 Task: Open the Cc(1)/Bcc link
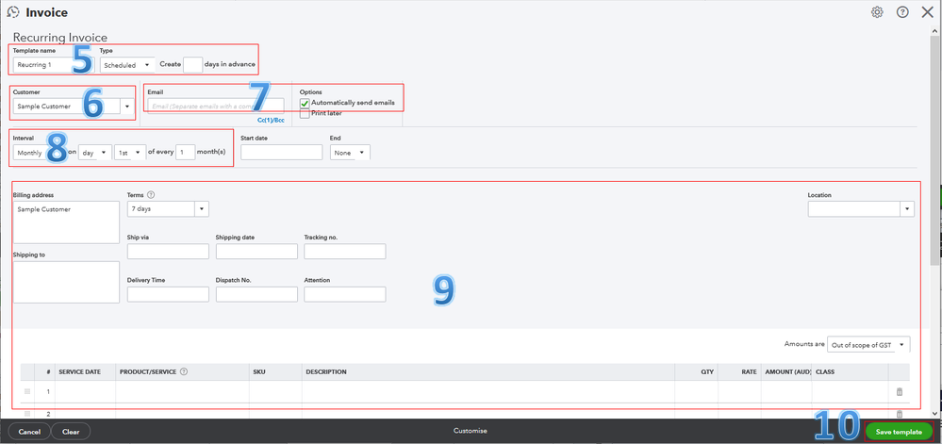pos(271,120)
